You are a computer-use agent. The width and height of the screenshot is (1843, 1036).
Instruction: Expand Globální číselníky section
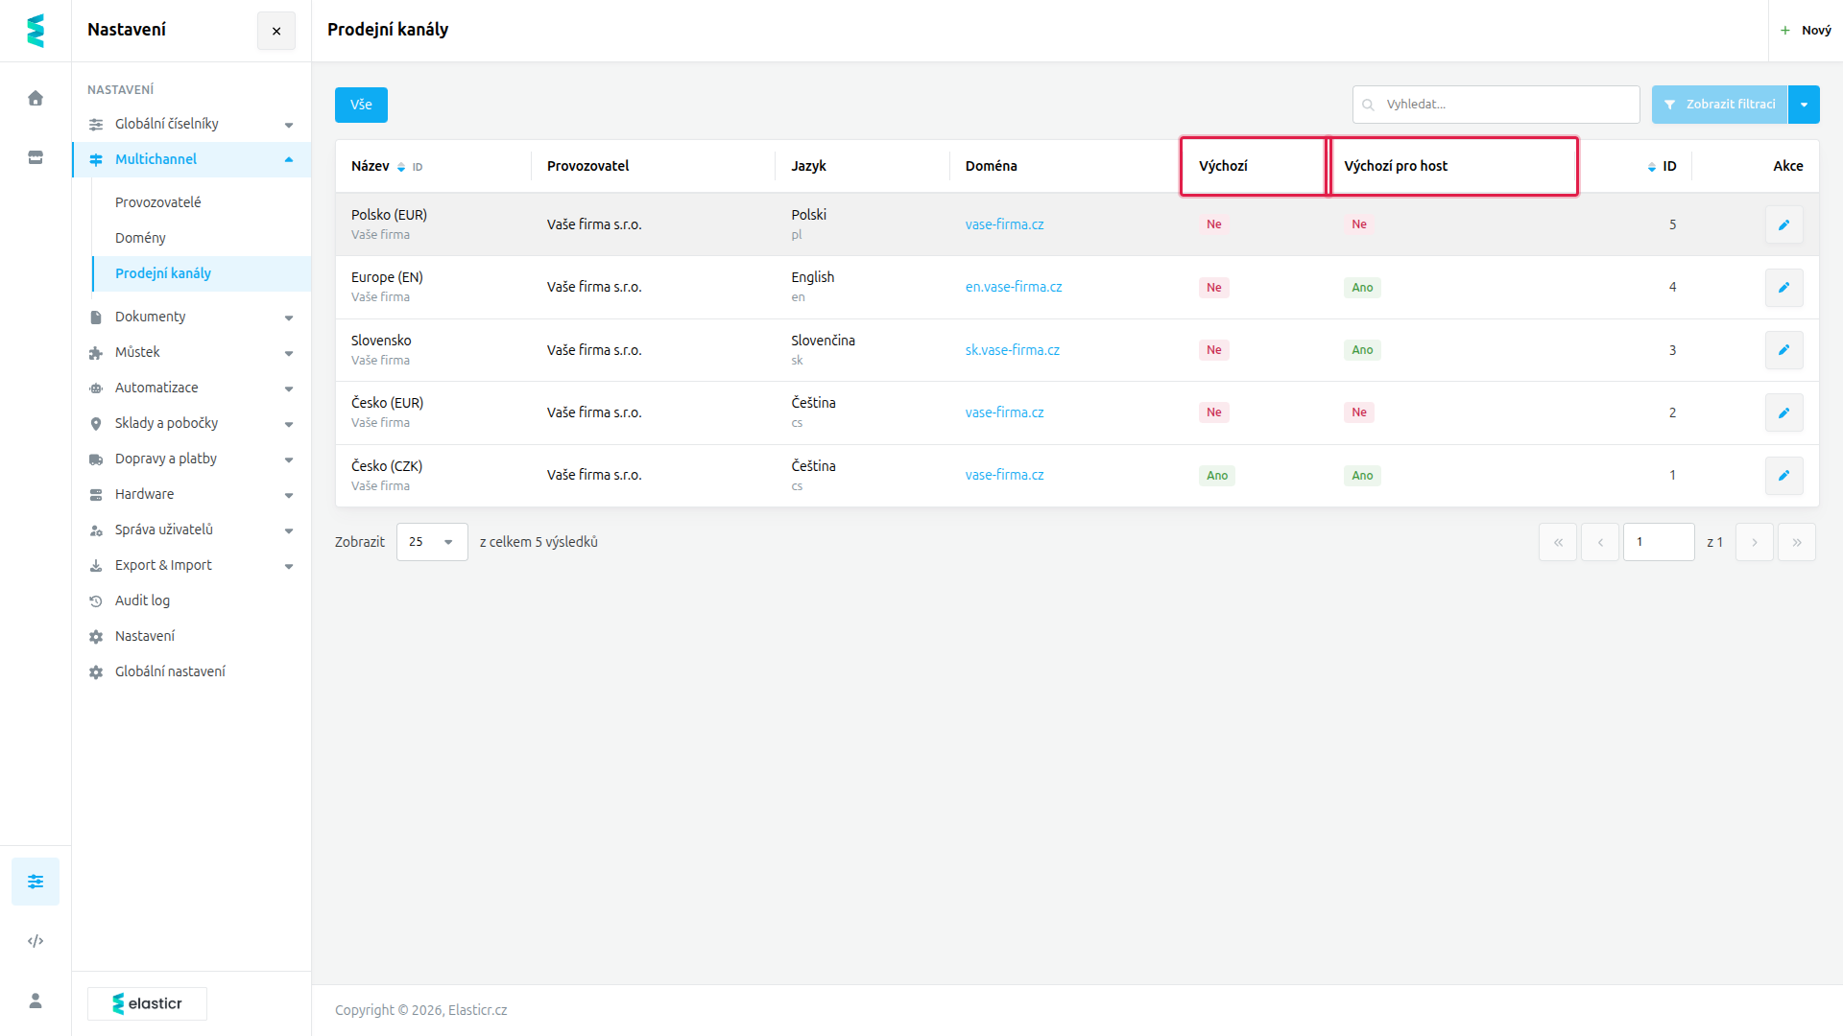tap(191, 124)
